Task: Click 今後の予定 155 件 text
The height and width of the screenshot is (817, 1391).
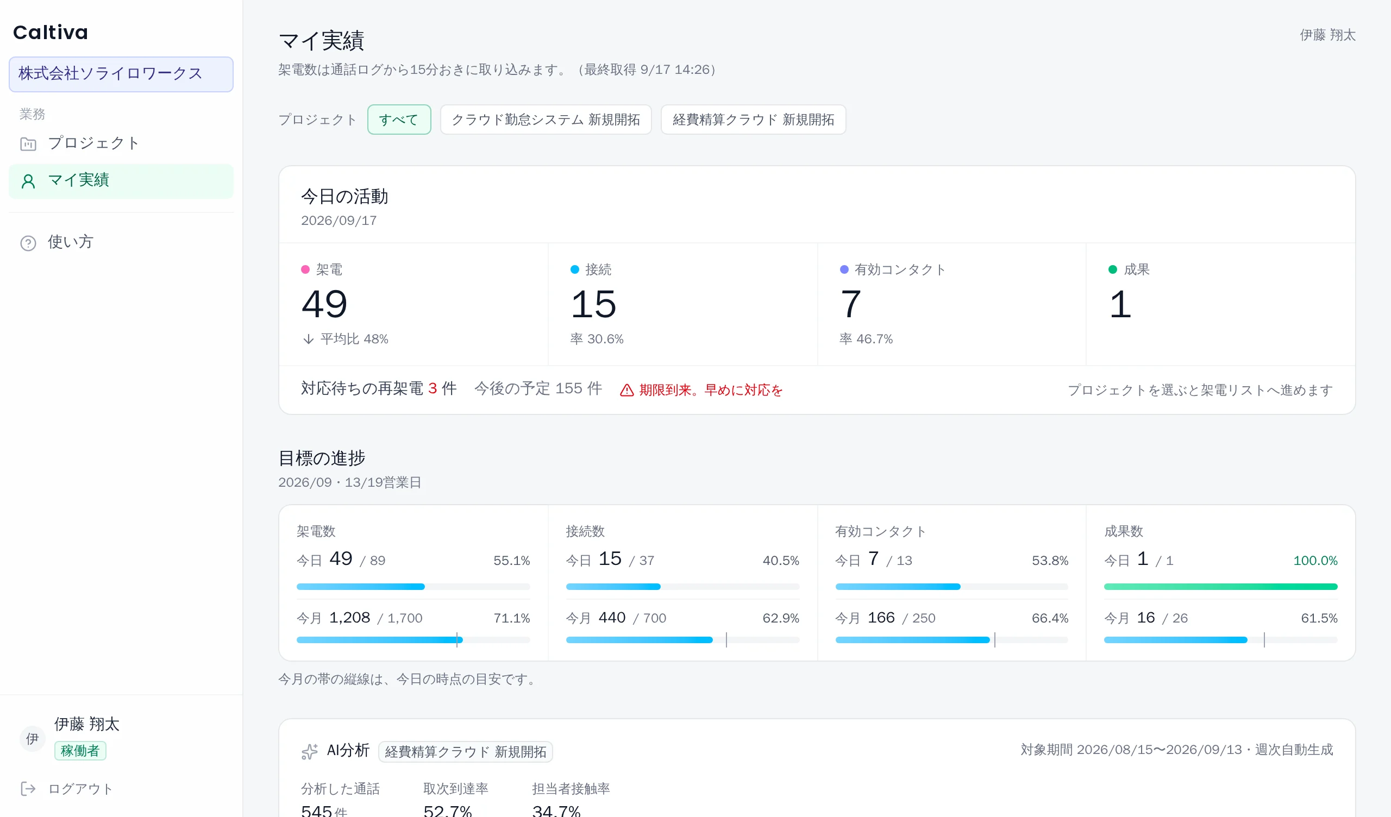Action: [x=538, y=388]
